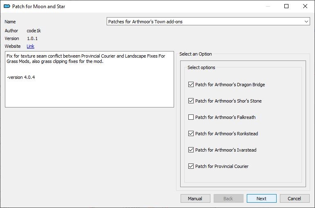The width and height of the screenshot is (315, 208).
Task: Expand the Name dropdown arrow
Action: coord(306,22)
